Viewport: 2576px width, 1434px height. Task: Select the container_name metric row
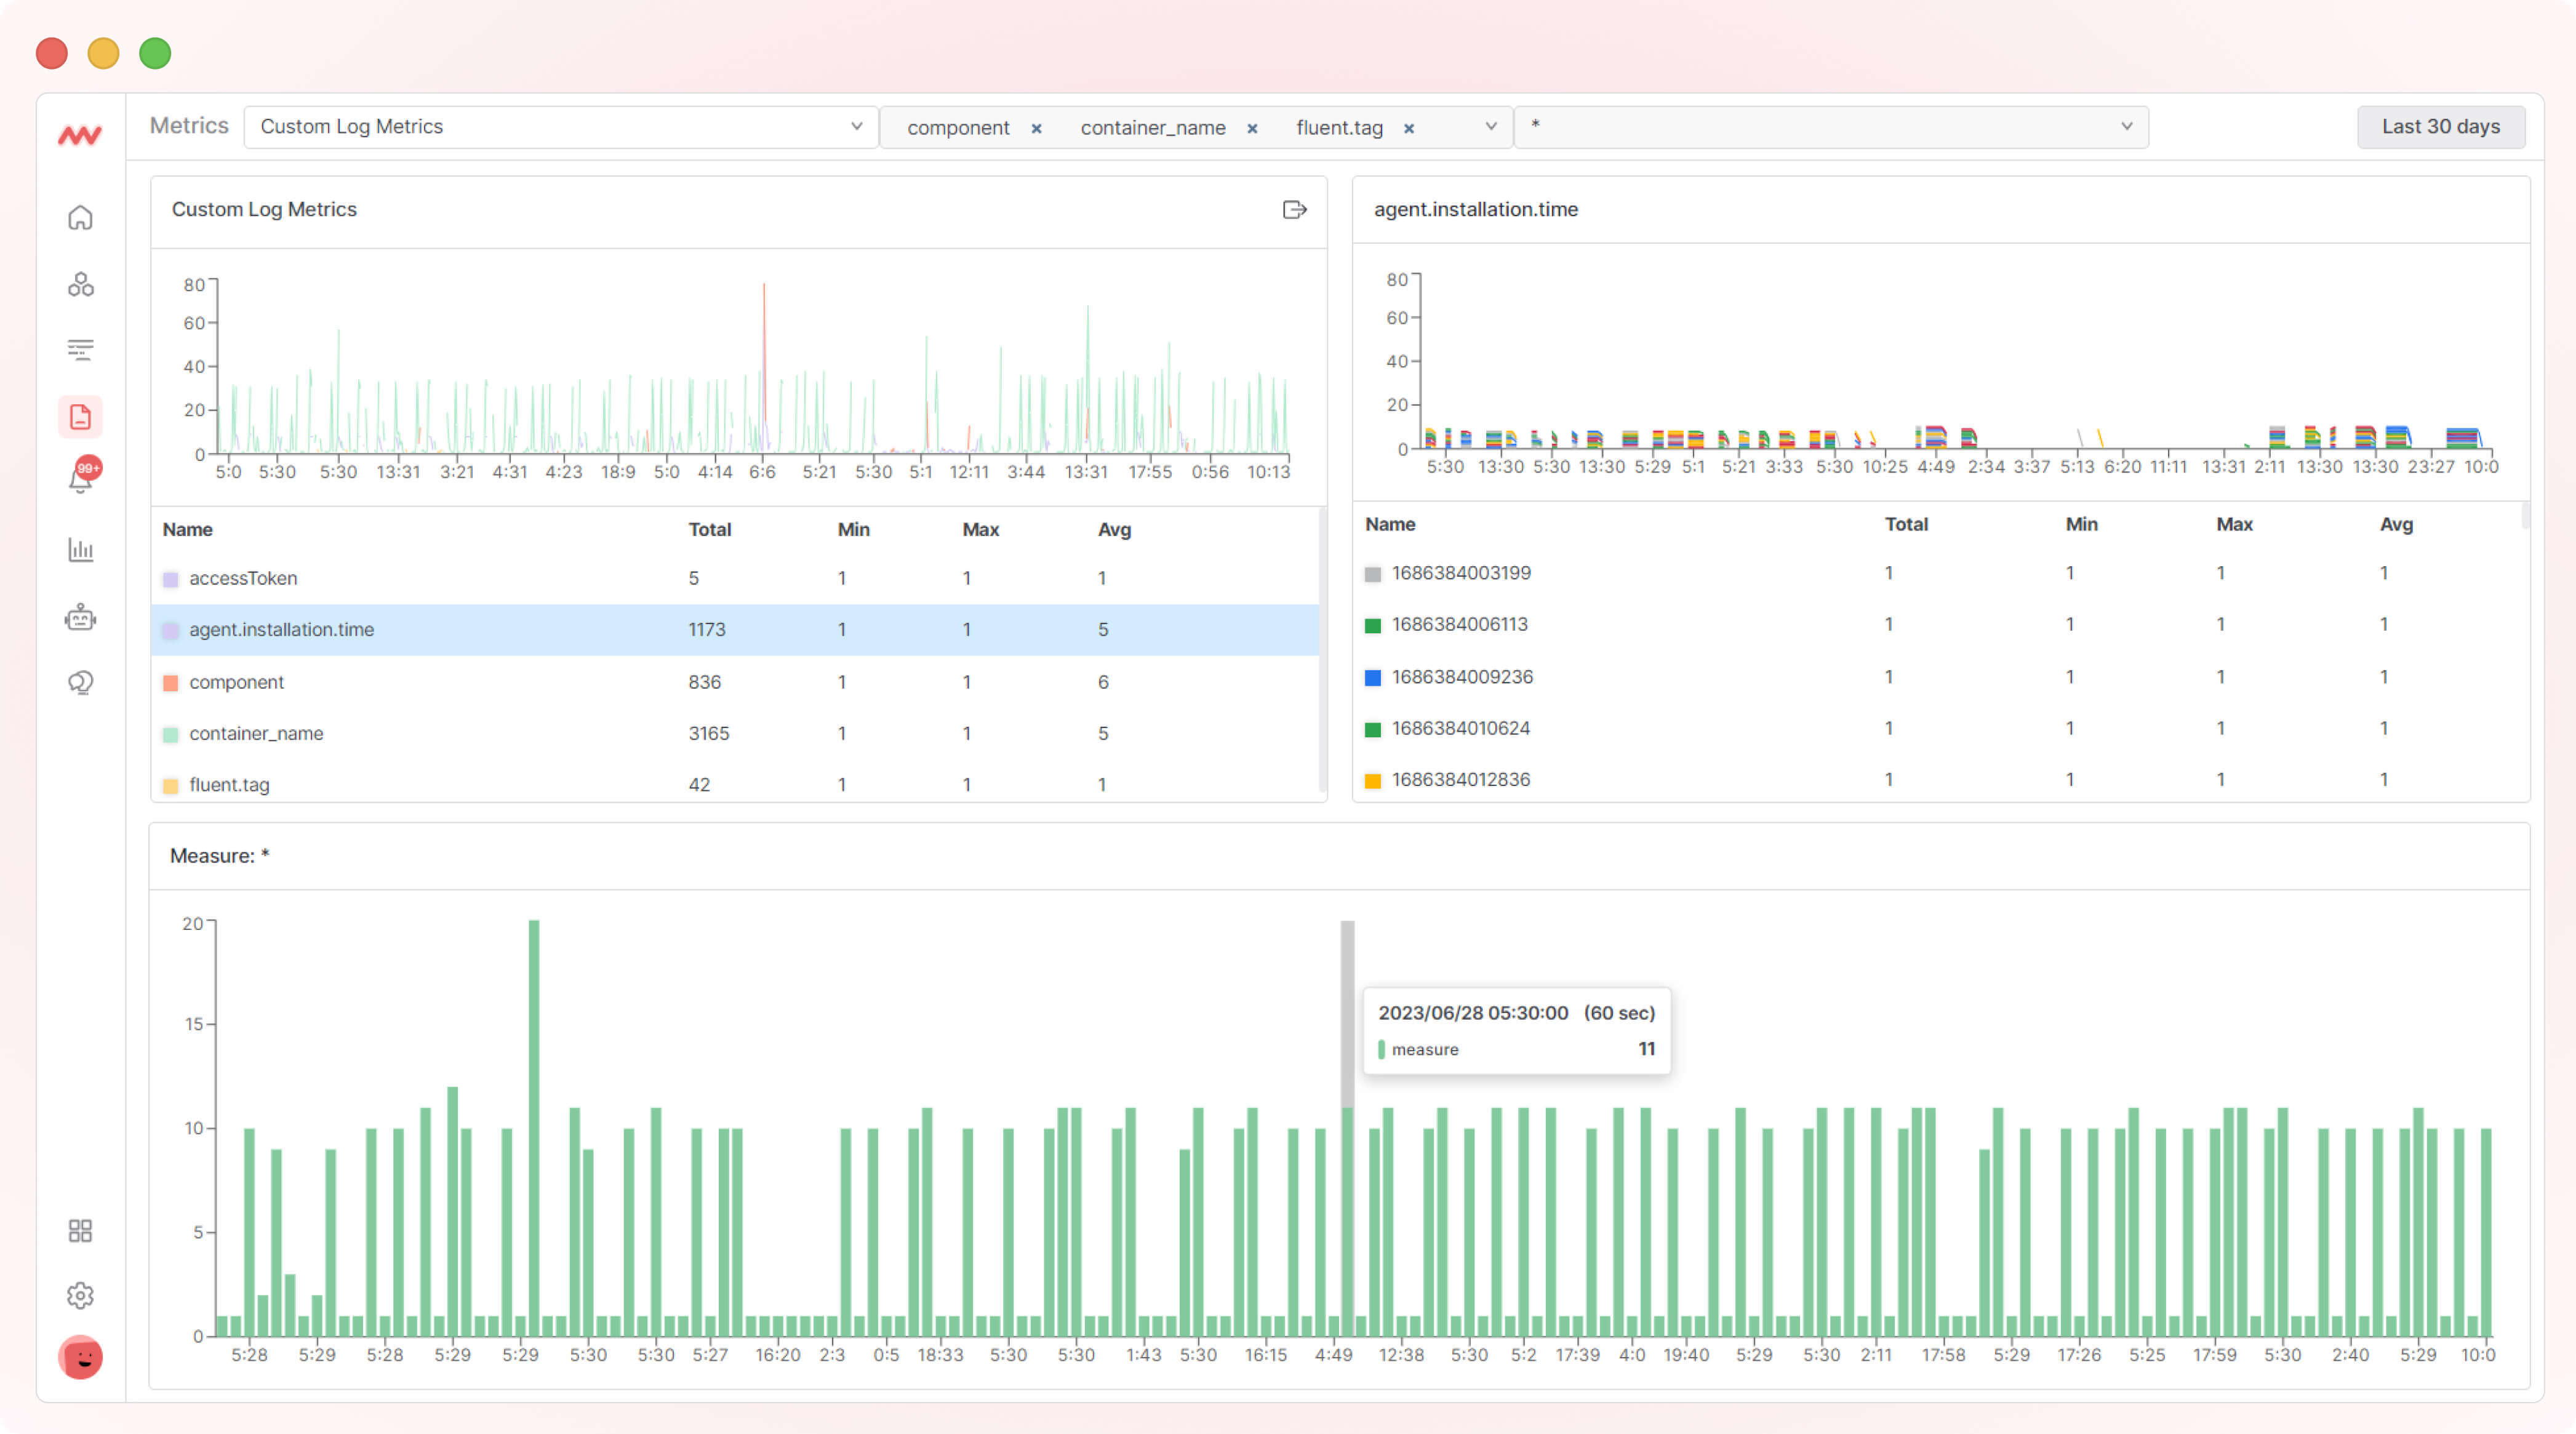pyautogui.click(x=256, y=733)
